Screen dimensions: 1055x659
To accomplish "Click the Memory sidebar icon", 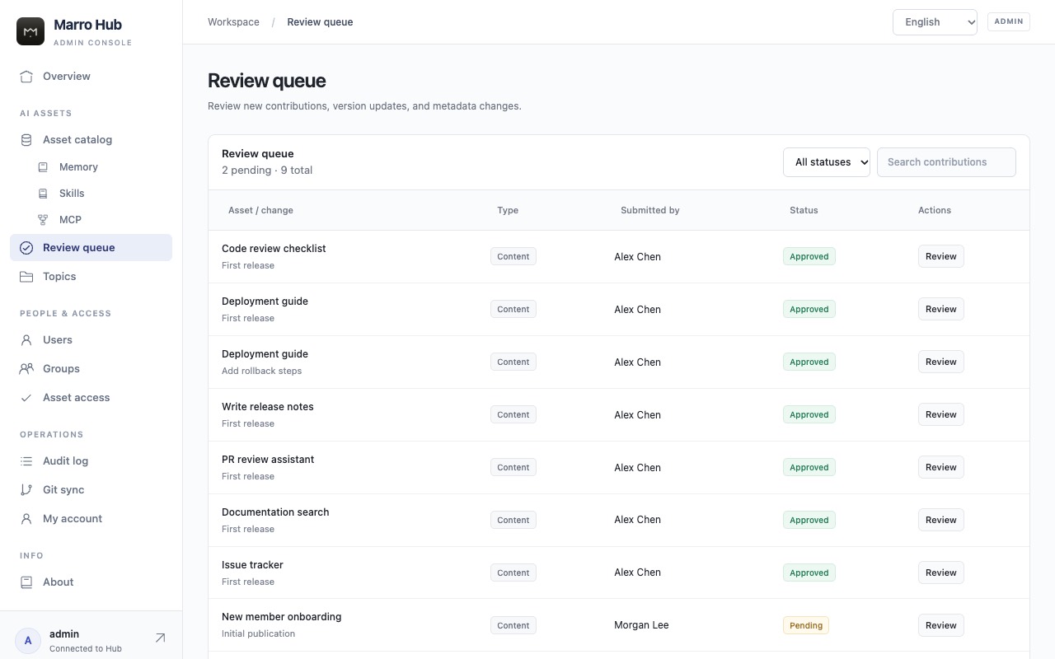I will point(43,167).
